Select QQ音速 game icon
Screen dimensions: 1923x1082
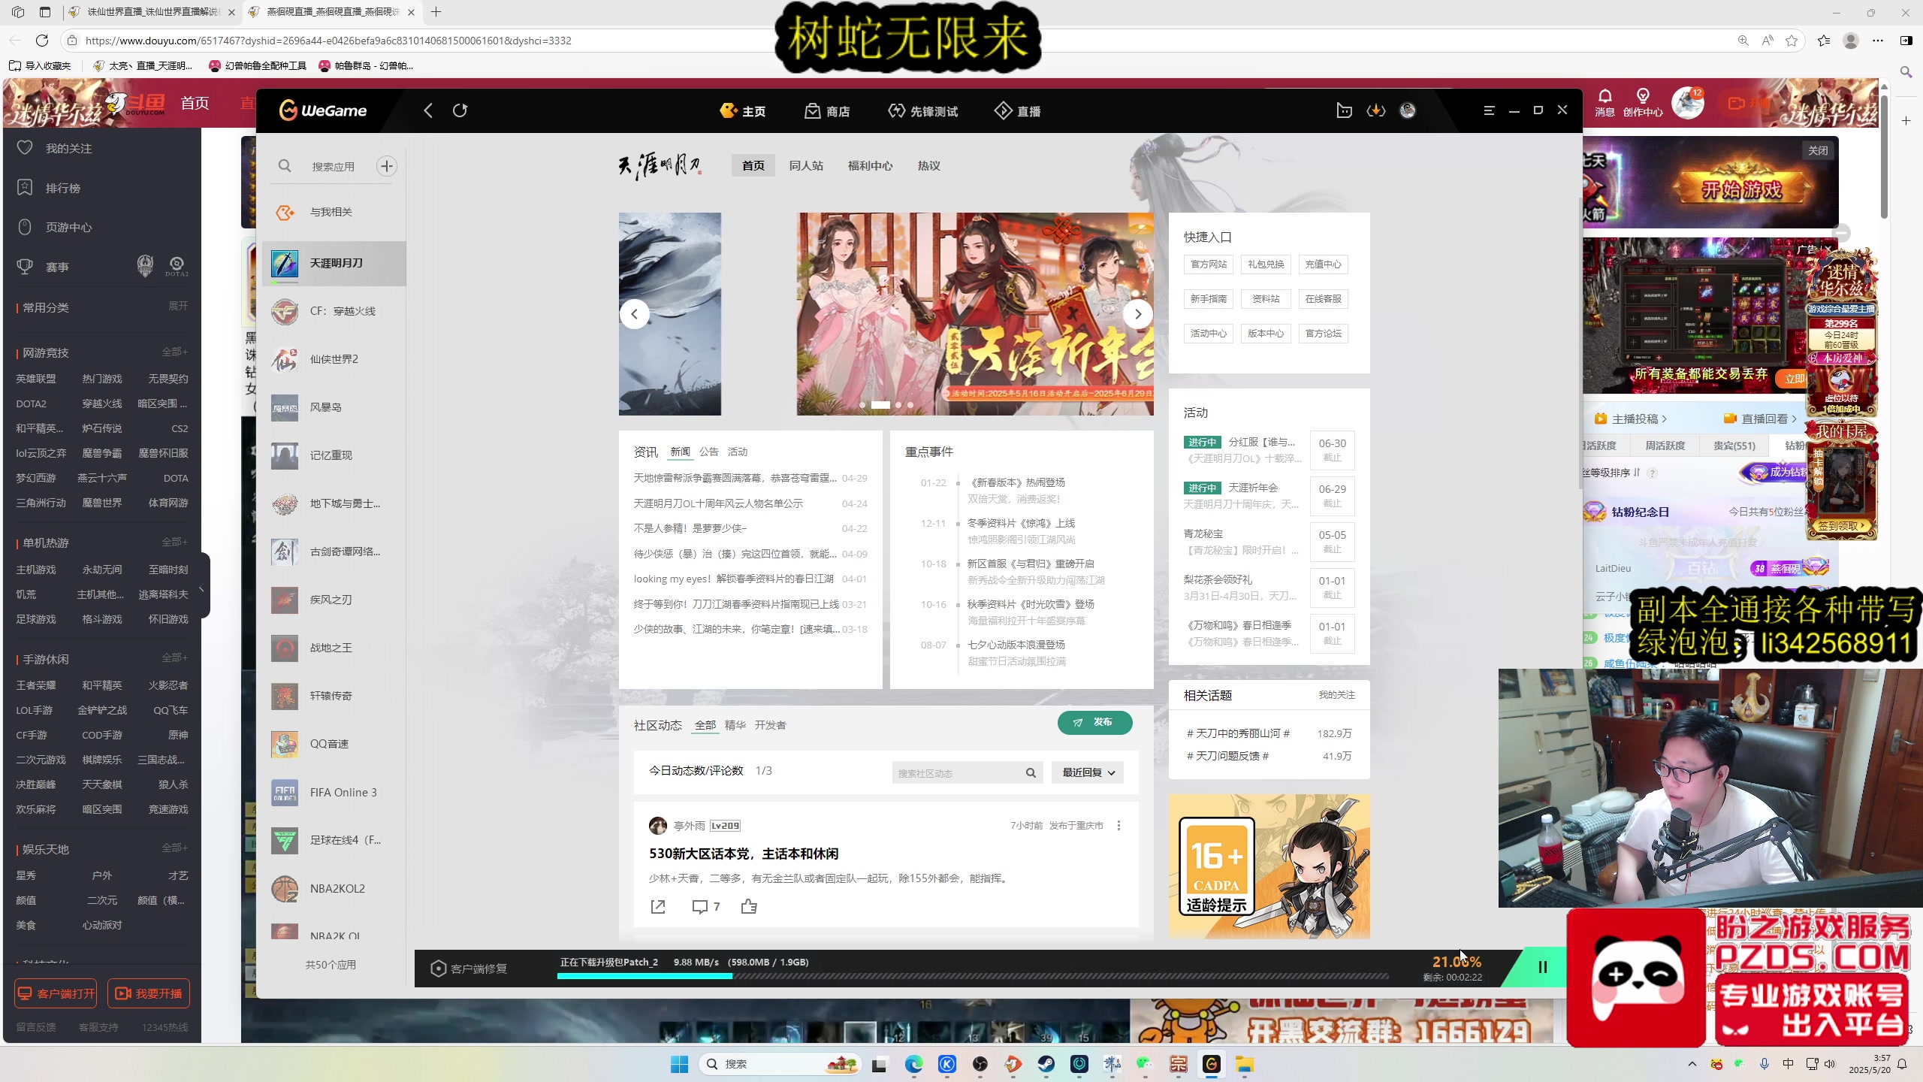pyautogui.click(x=285, y=744)
